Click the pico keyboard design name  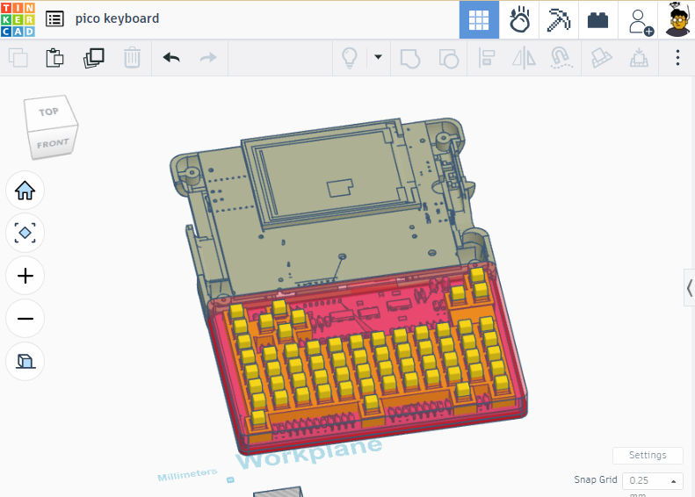coord(117,18)
